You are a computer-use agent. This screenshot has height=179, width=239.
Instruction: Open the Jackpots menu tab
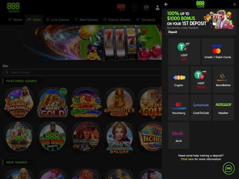coord(146,20)
